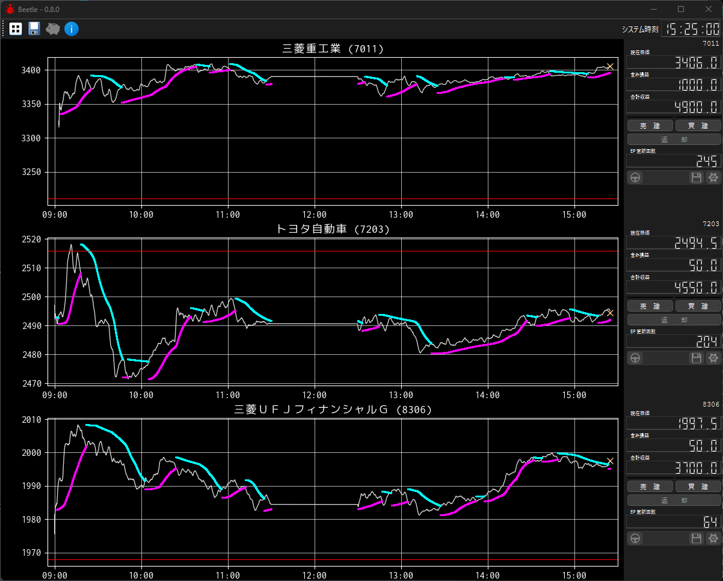
Task: Click chart title トヨタ自動車 (7203)
Action: (333, 229)
